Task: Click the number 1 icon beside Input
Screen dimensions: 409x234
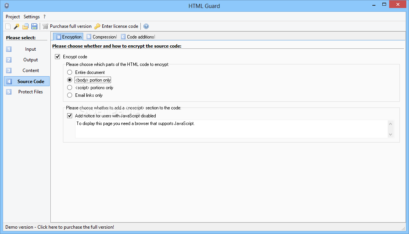Action: coord(9,49)
